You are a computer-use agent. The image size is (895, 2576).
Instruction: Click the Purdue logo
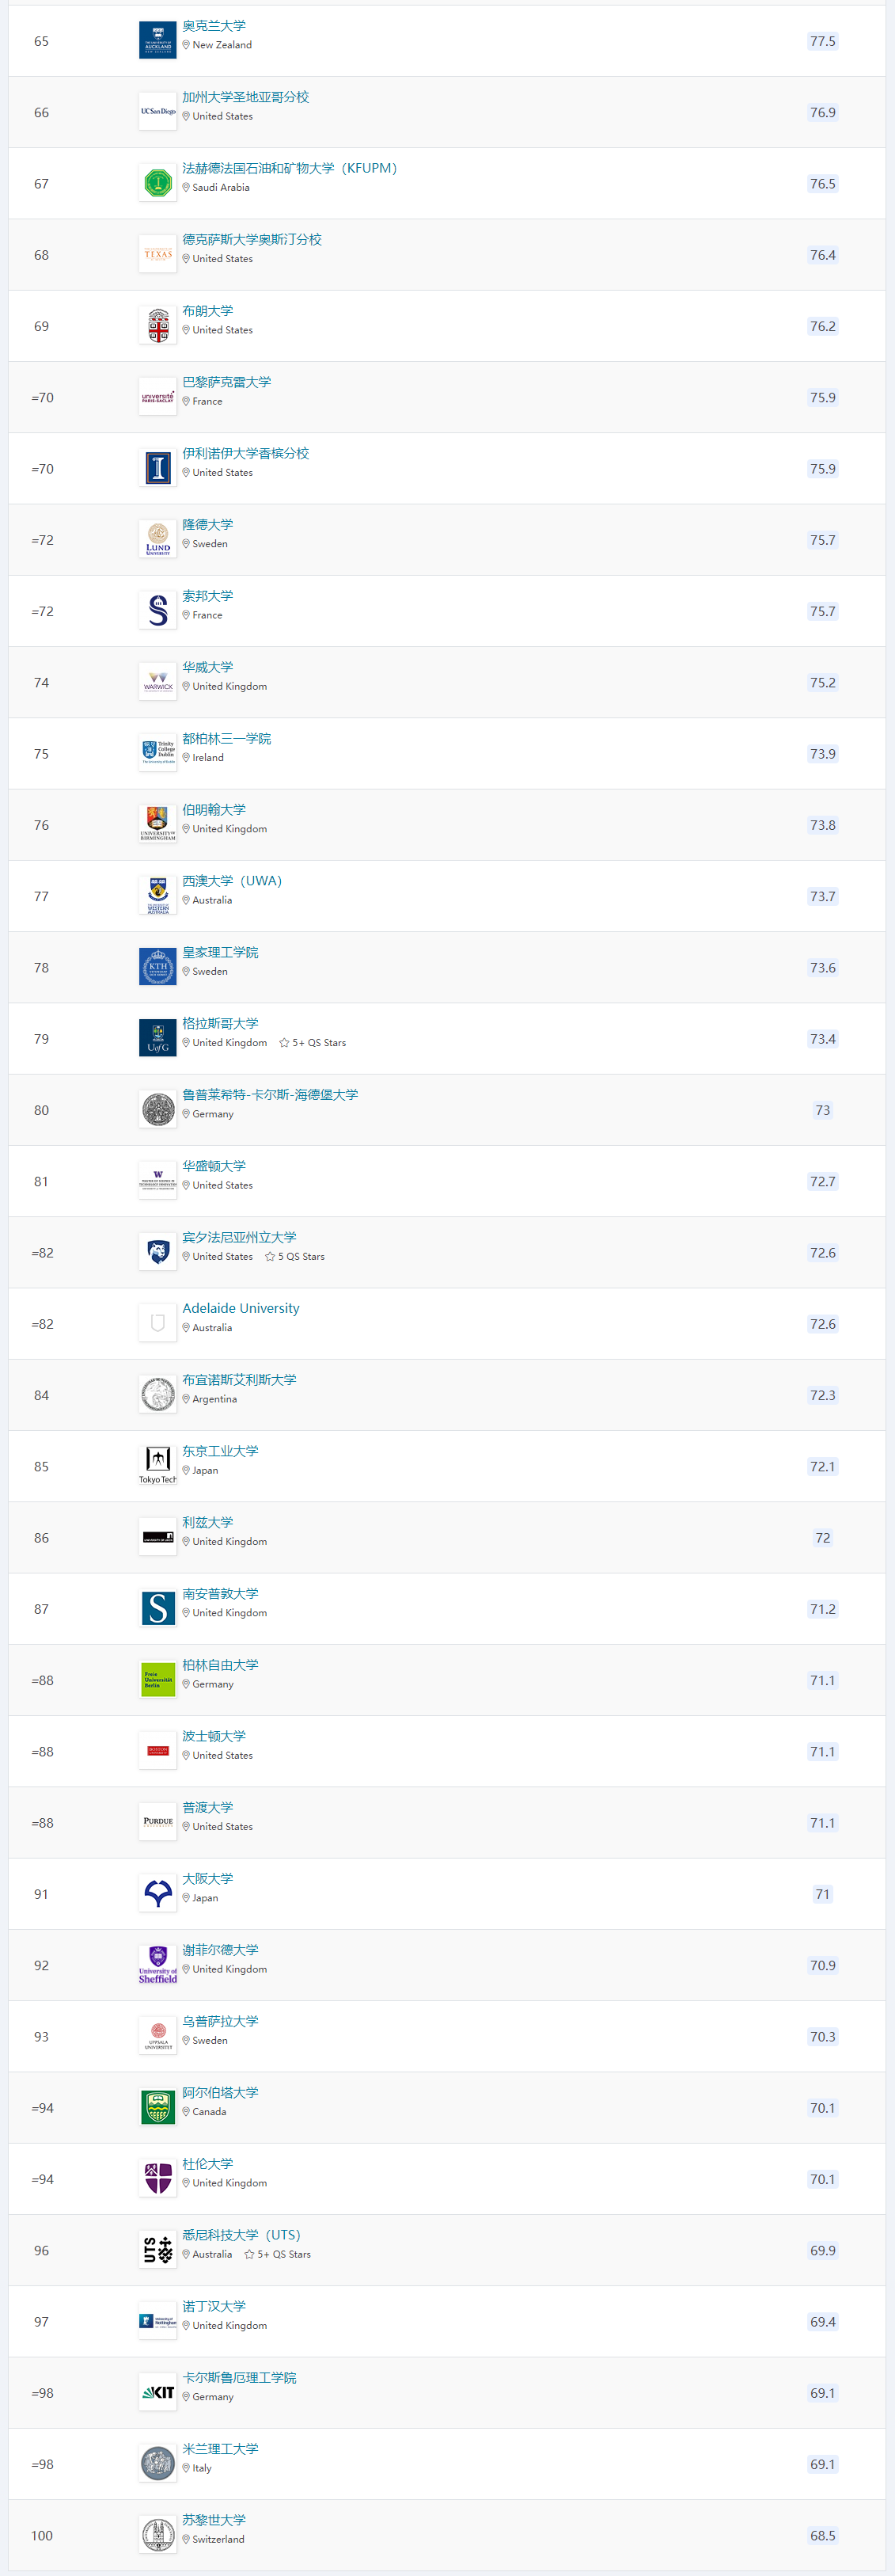[157, 1822]
